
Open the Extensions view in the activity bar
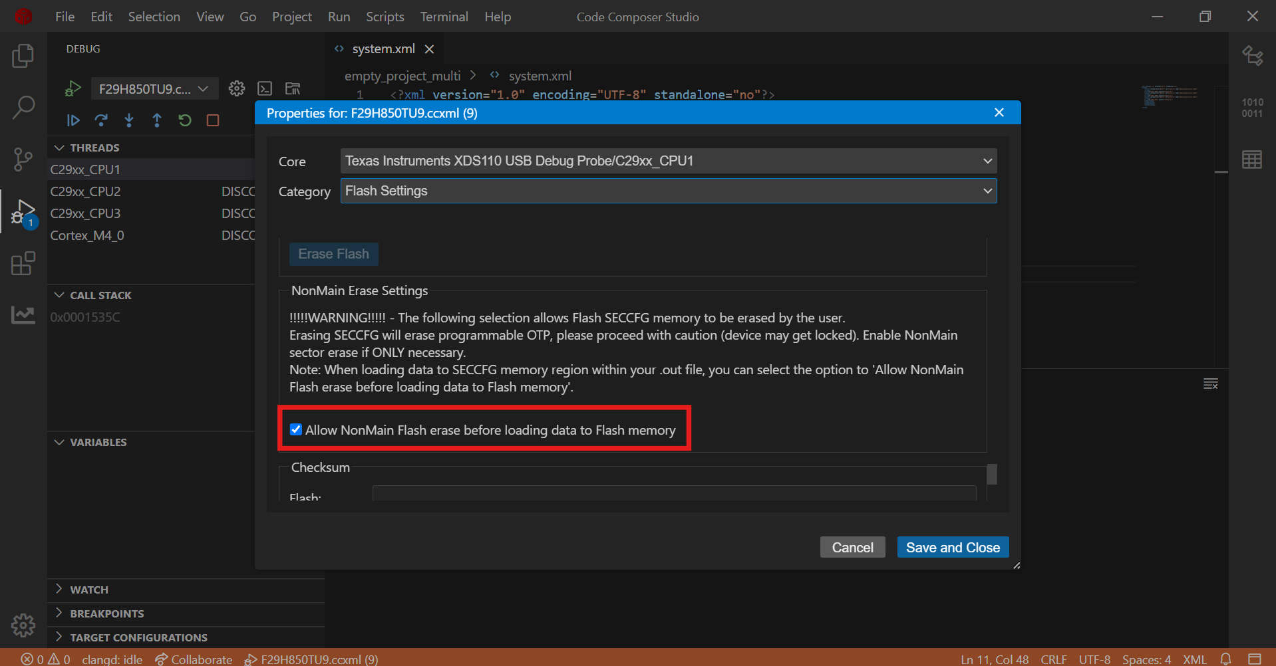pyautogui.click(x=23, y=264)
